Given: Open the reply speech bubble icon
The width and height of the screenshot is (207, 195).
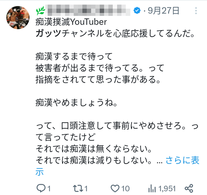Looking at the screenshot, I should 41,188.
